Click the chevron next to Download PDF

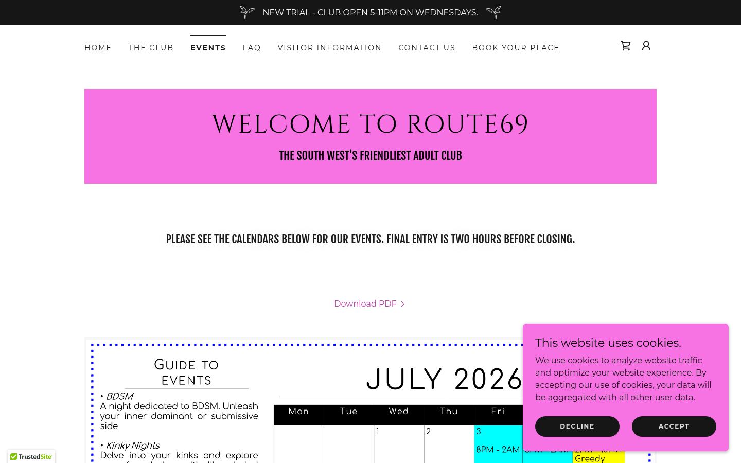click(402, 304)
